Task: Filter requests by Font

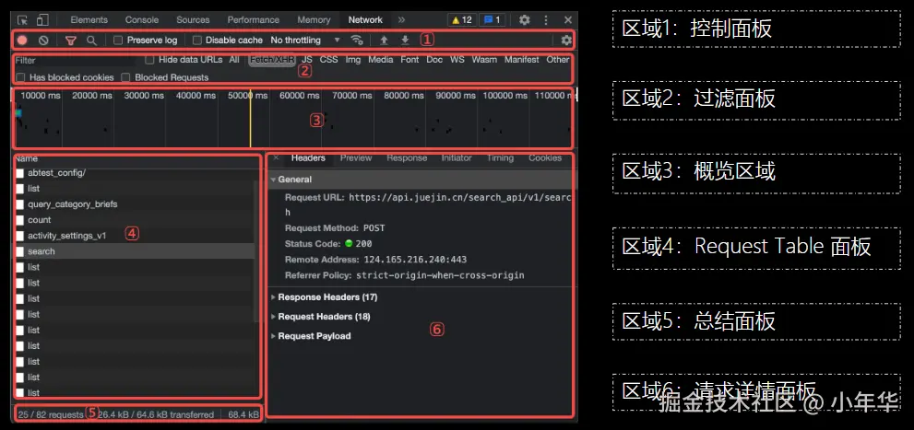Action: click(410, 59)
